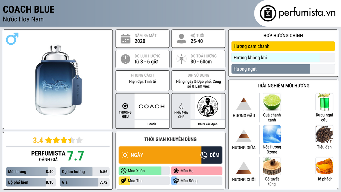Click the green 7.7 Perfumista score
This screenshot has width=341, height=192.
tap(75, 156)
